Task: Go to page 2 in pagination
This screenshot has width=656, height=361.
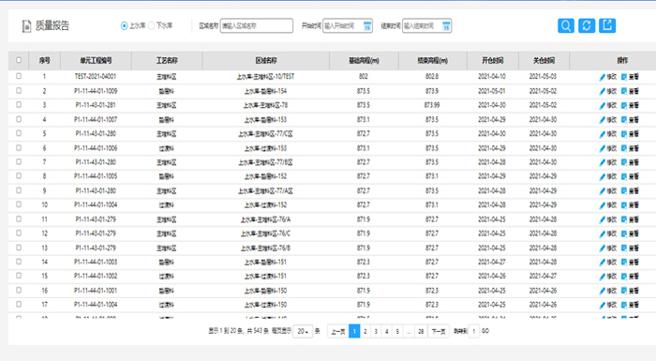Action: click(x=365, y=331)
